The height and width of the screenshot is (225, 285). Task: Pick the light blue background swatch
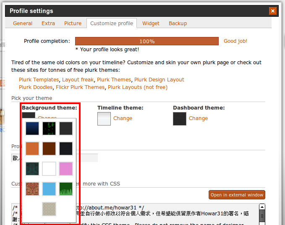(49, 189)
